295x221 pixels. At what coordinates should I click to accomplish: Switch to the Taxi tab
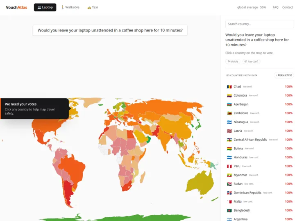tap(93, 7)
